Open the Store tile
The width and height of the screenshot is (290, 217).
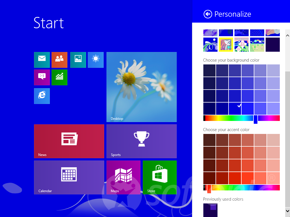[x=160, y=177]
